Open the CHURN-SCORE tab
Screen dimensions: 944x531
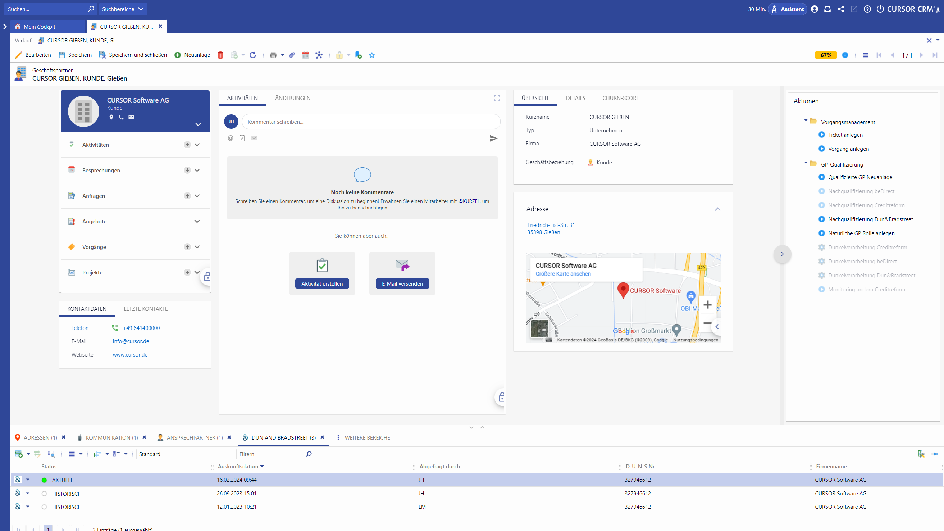pyautogui.click(x=620, y=98)
